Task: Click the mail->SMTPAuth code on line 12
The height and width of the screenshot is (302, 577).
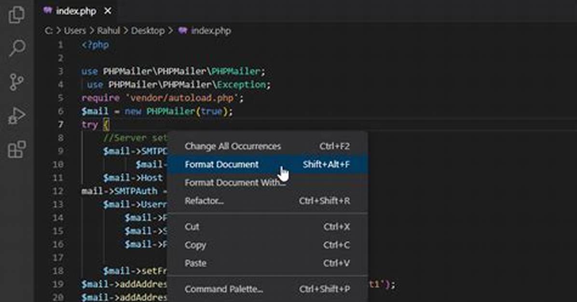Action: pyautogui.click(x=119, y=191)
